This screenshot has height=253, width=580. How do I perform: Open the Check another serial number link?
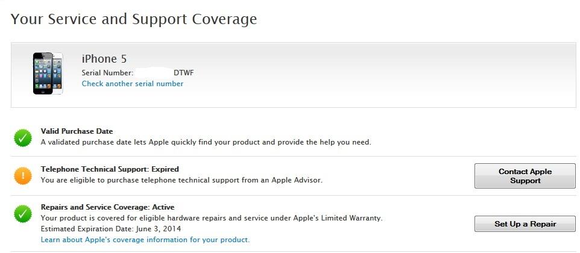(133, 84)
